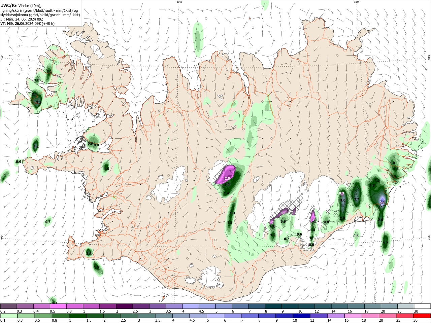Click the 4.0 precipitation value on the map
Screen dimensions: 431x323
pyautogui.click(x=343, y=200)
